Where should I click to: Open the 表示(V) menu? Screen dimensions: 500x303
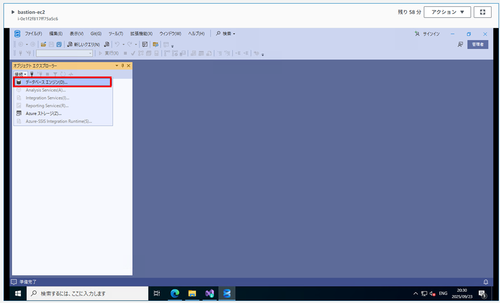(x=76, y=34)
